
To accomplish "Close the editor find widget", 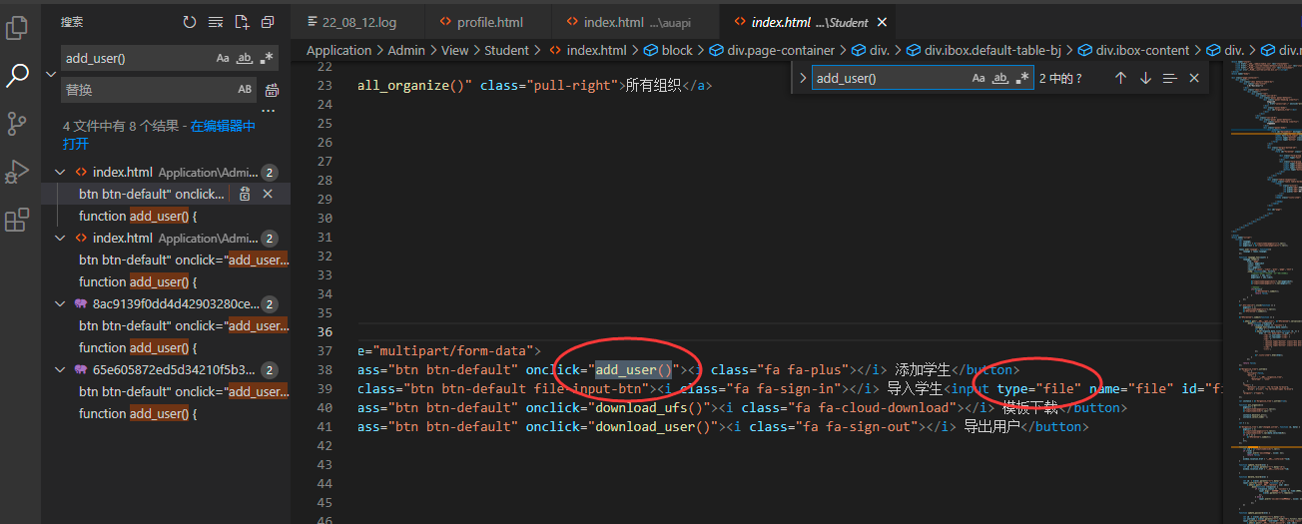I will coord(1194,78).
